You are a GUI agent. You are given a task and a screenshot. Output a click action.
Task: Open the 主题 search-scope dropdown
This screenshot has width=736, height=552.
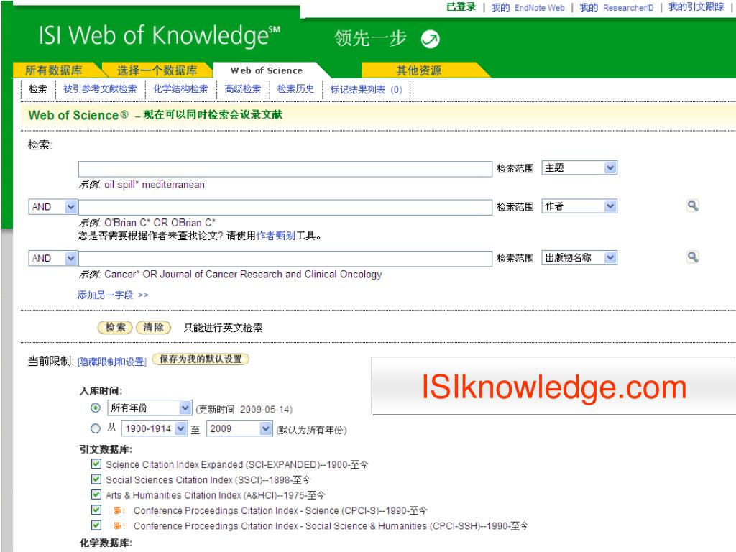(579, 168)
